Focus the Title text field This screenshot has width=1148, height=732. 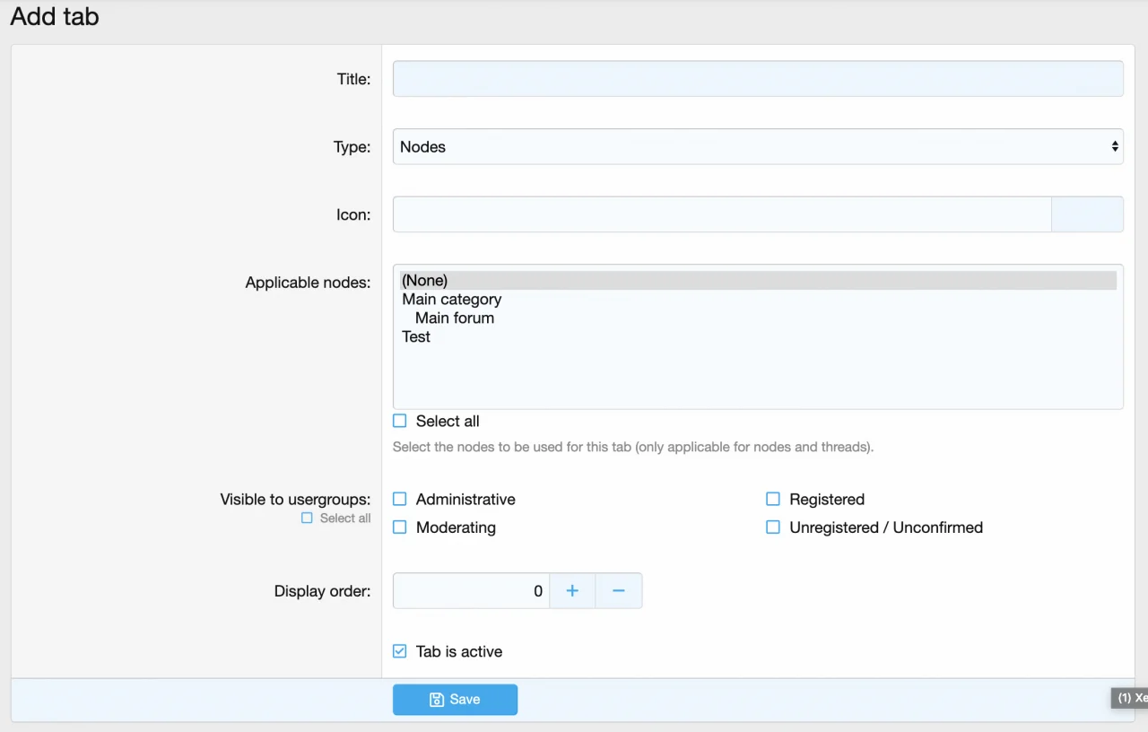click(757, 79)
